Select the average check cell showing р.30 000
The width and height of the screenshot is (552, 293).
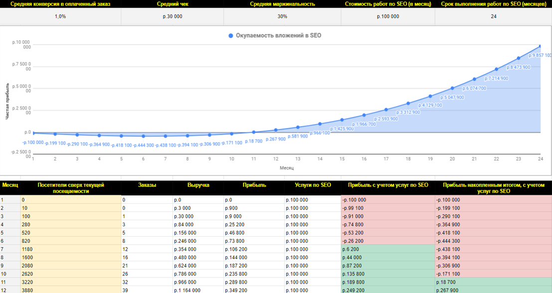172,16
